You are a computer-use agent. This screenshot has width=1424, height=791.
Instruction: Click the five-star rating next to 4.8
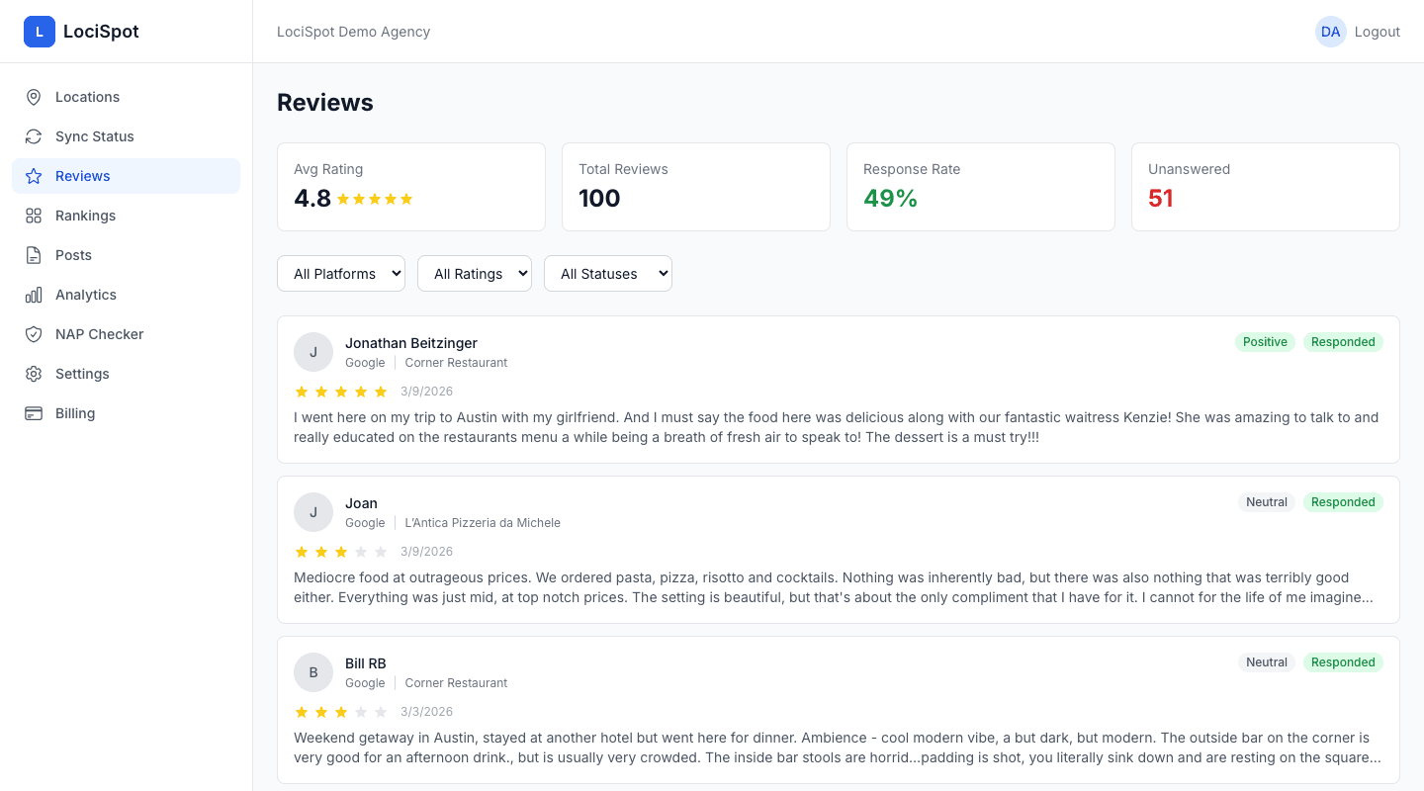(375, 199)
